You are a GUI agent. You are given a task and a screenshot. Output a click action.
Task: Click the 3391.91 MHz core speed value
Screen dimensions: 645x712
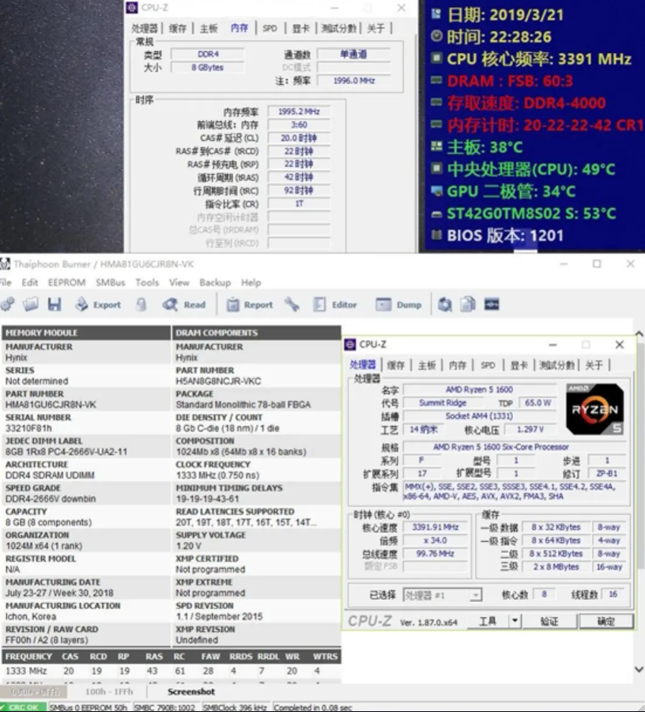[x=435, y=527]
